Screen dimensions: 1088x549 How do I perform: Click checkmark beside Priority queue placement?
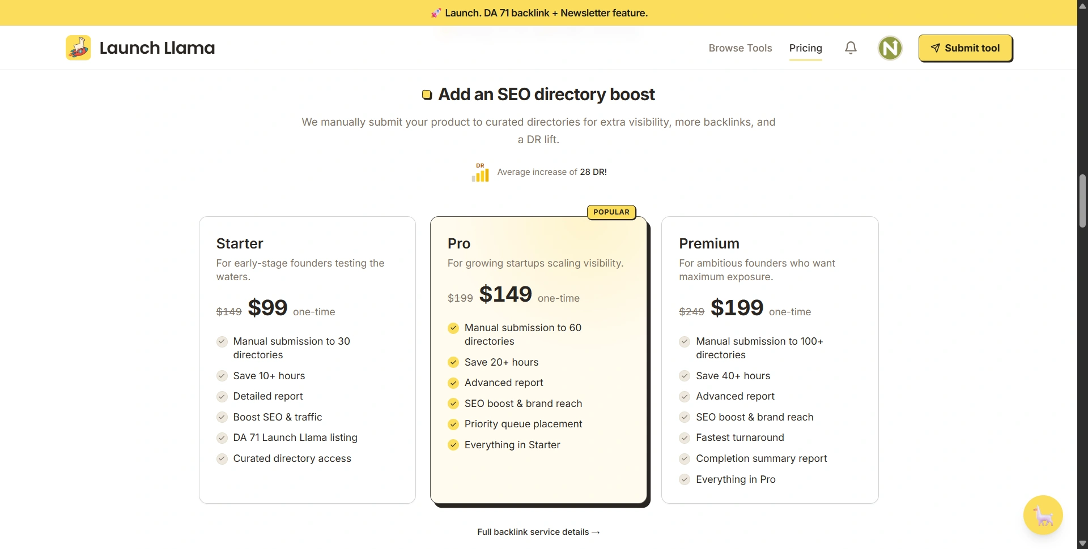[453, 424]
